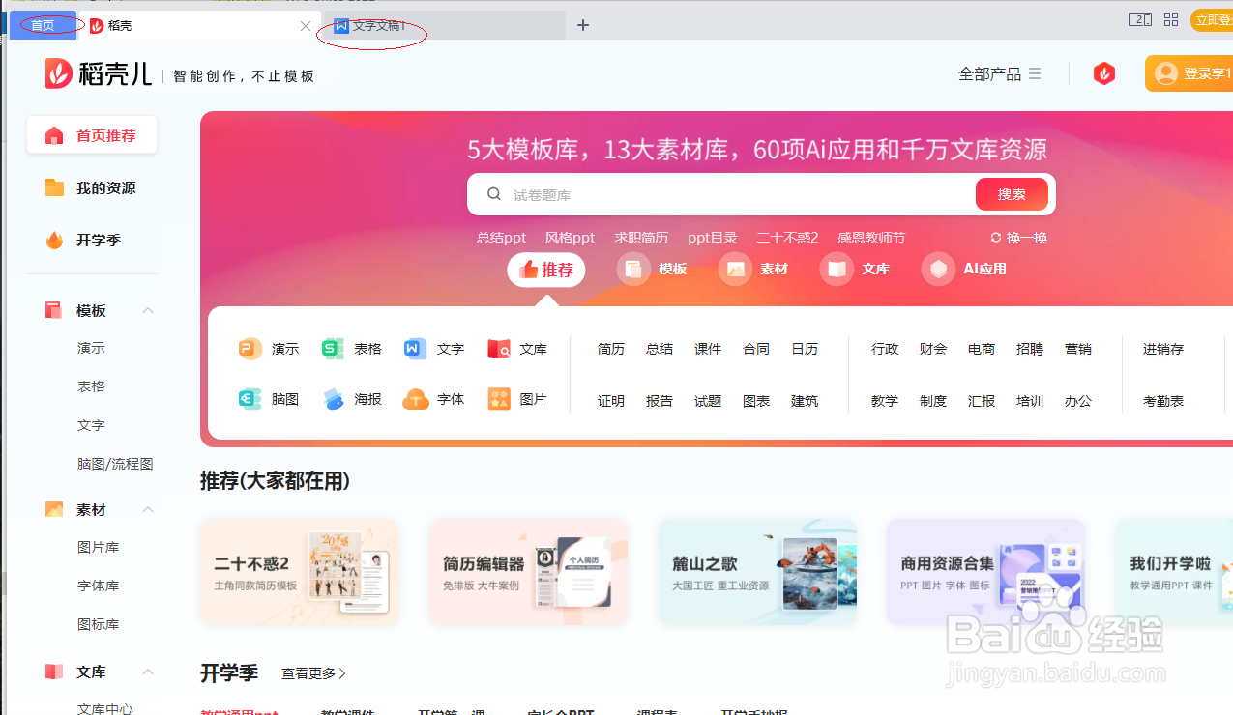Open 演示 in sidebar templates

(x=91, y=348)
